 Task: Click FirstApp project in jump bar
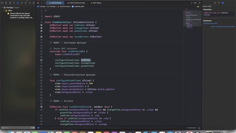(x=41, y=7)
